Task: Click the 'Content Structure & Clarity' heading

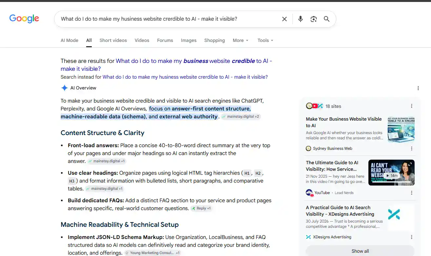Action: 103,133
